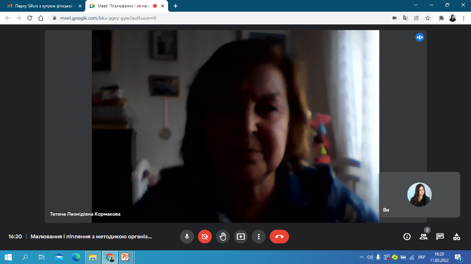The width and height of the screenshot is (471, 264).
Task: Open Chrome extensions puzzle menu
Action: tap(441, 18)
